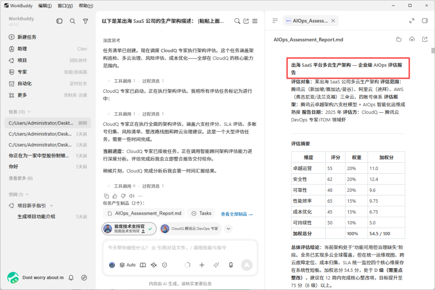The height and width of the screenshot is (290, 435).
Task: Expand second 工具调用 1 details
Action: click(122, 114)
